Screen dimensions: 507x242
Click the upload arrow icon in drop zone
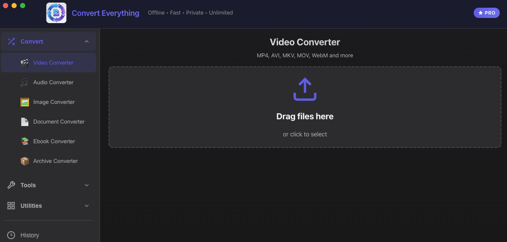click(x=305, y=89)
